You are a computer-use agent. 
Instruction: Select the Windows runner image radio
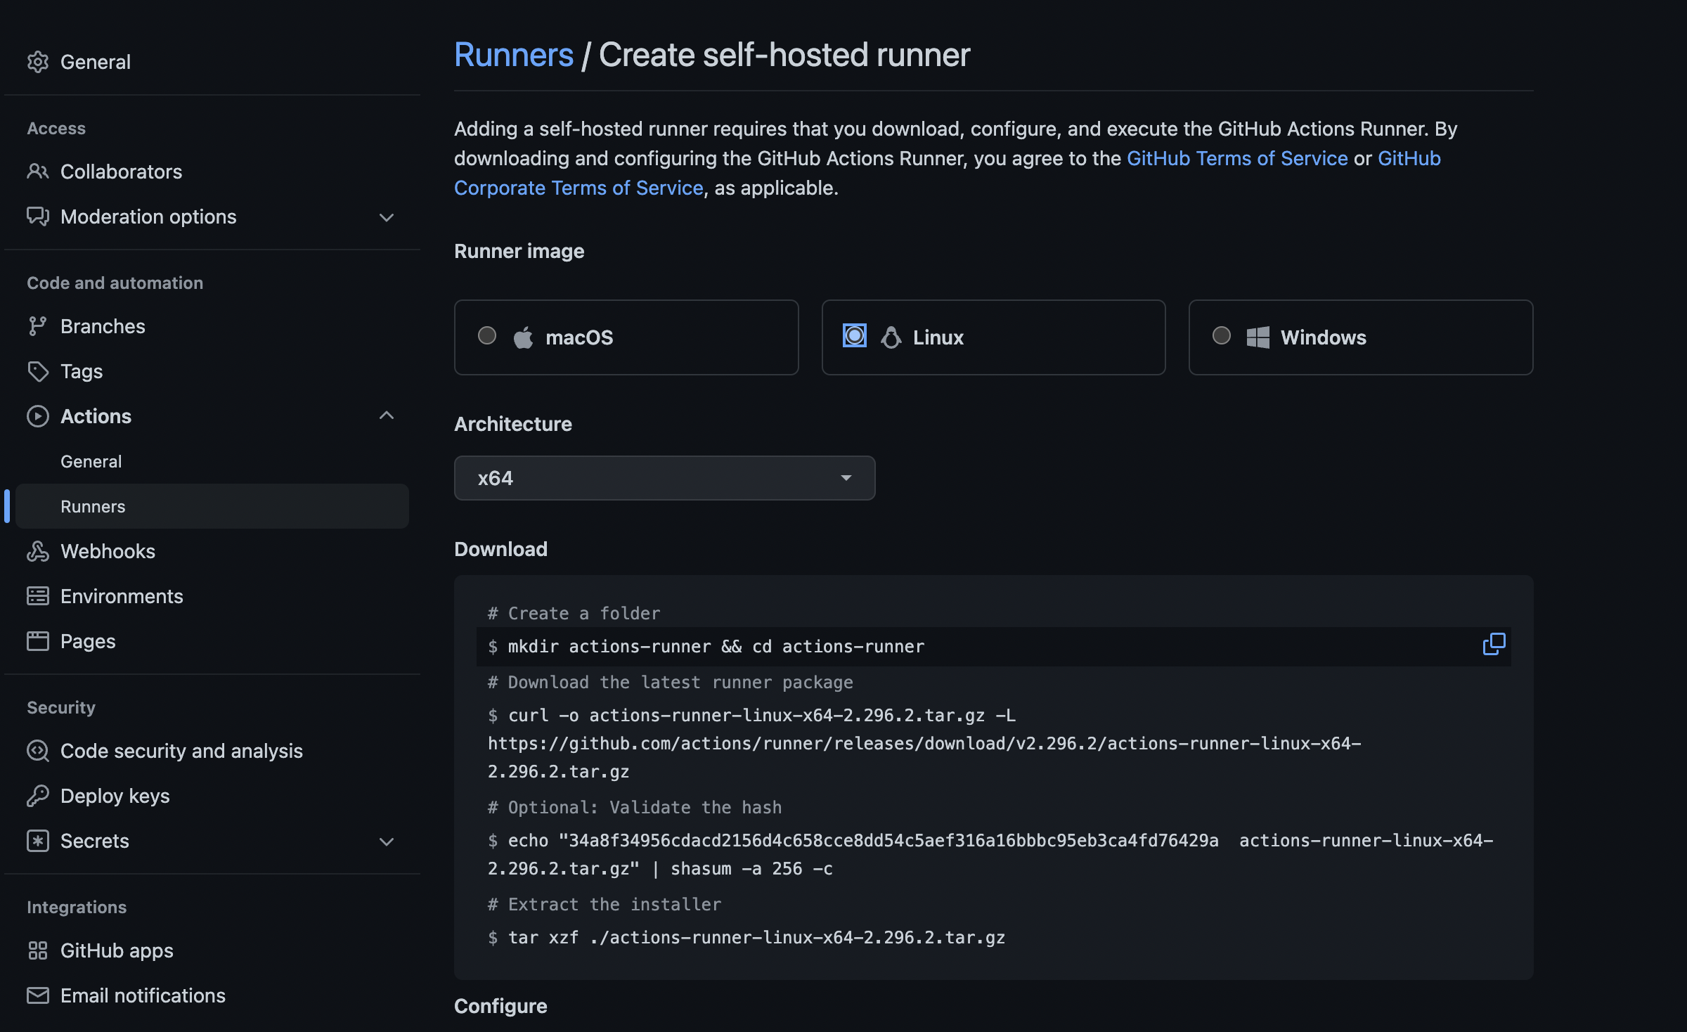click(1222, 336)
